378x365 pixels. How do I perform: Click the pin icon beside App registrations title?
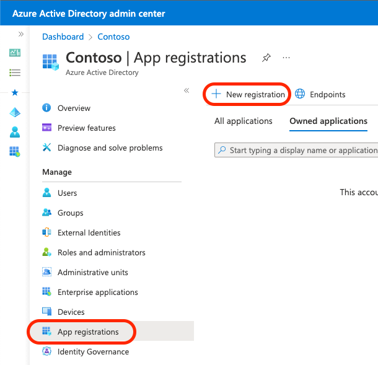click(266, 58)
